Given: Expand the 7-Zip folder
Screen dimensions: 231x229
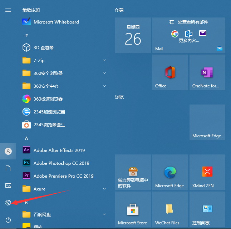Looking at the screenshot, I should pos(104,60).
